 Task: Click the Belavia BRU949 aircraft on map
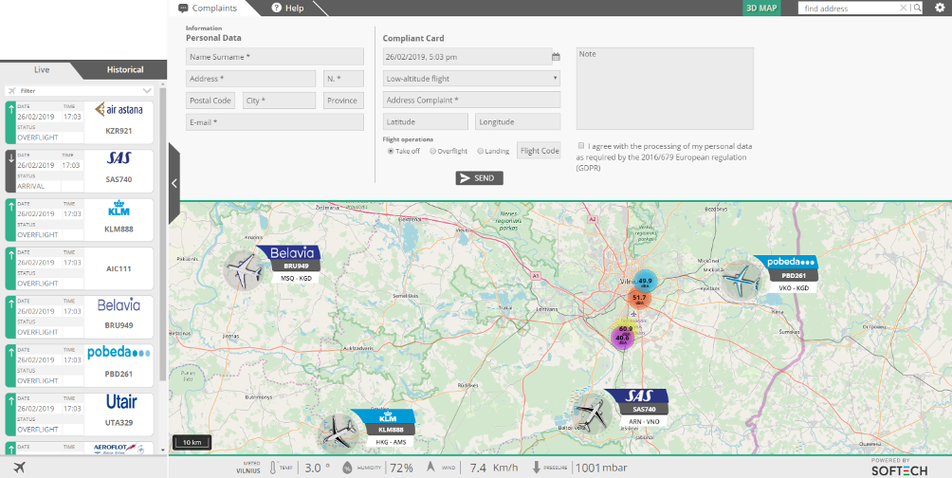click(x=247, y=269)
